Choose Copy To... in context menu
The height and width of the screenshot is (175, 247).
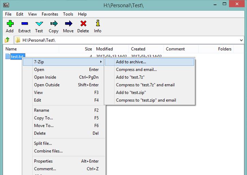(x=64, y=118)
